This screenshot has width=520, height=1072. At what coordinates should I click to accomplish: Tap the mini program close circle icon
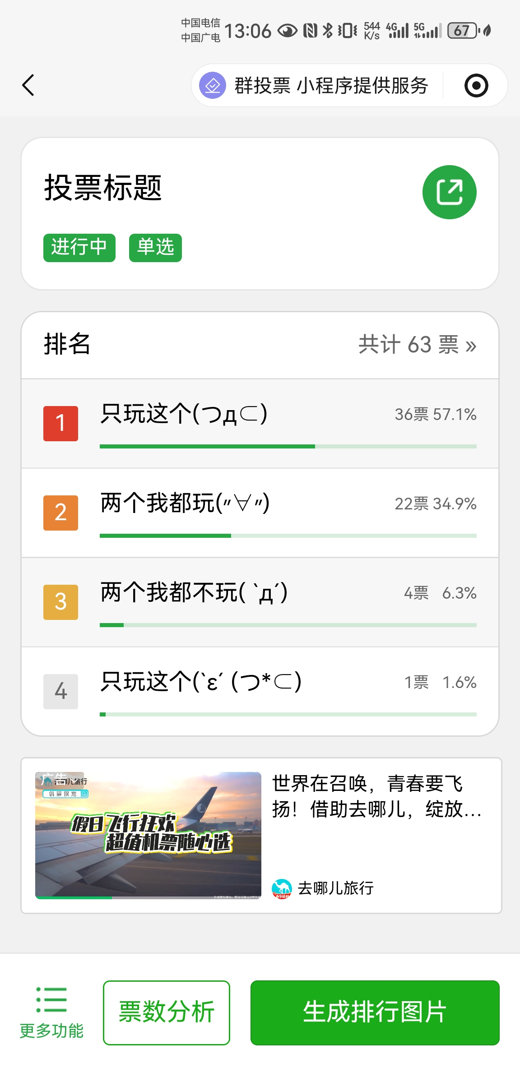pyautogui.click(x=476, y=86)
